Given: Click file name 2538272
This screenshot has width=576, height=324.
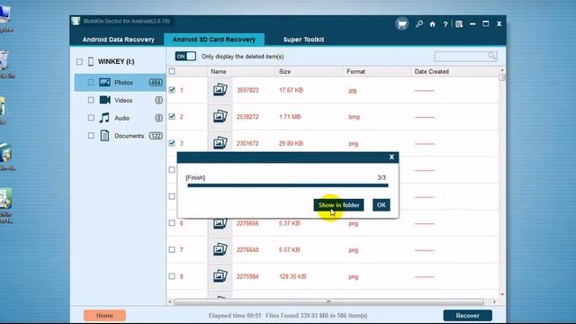Looking at the screenshot, I should [x=247, y=117].
